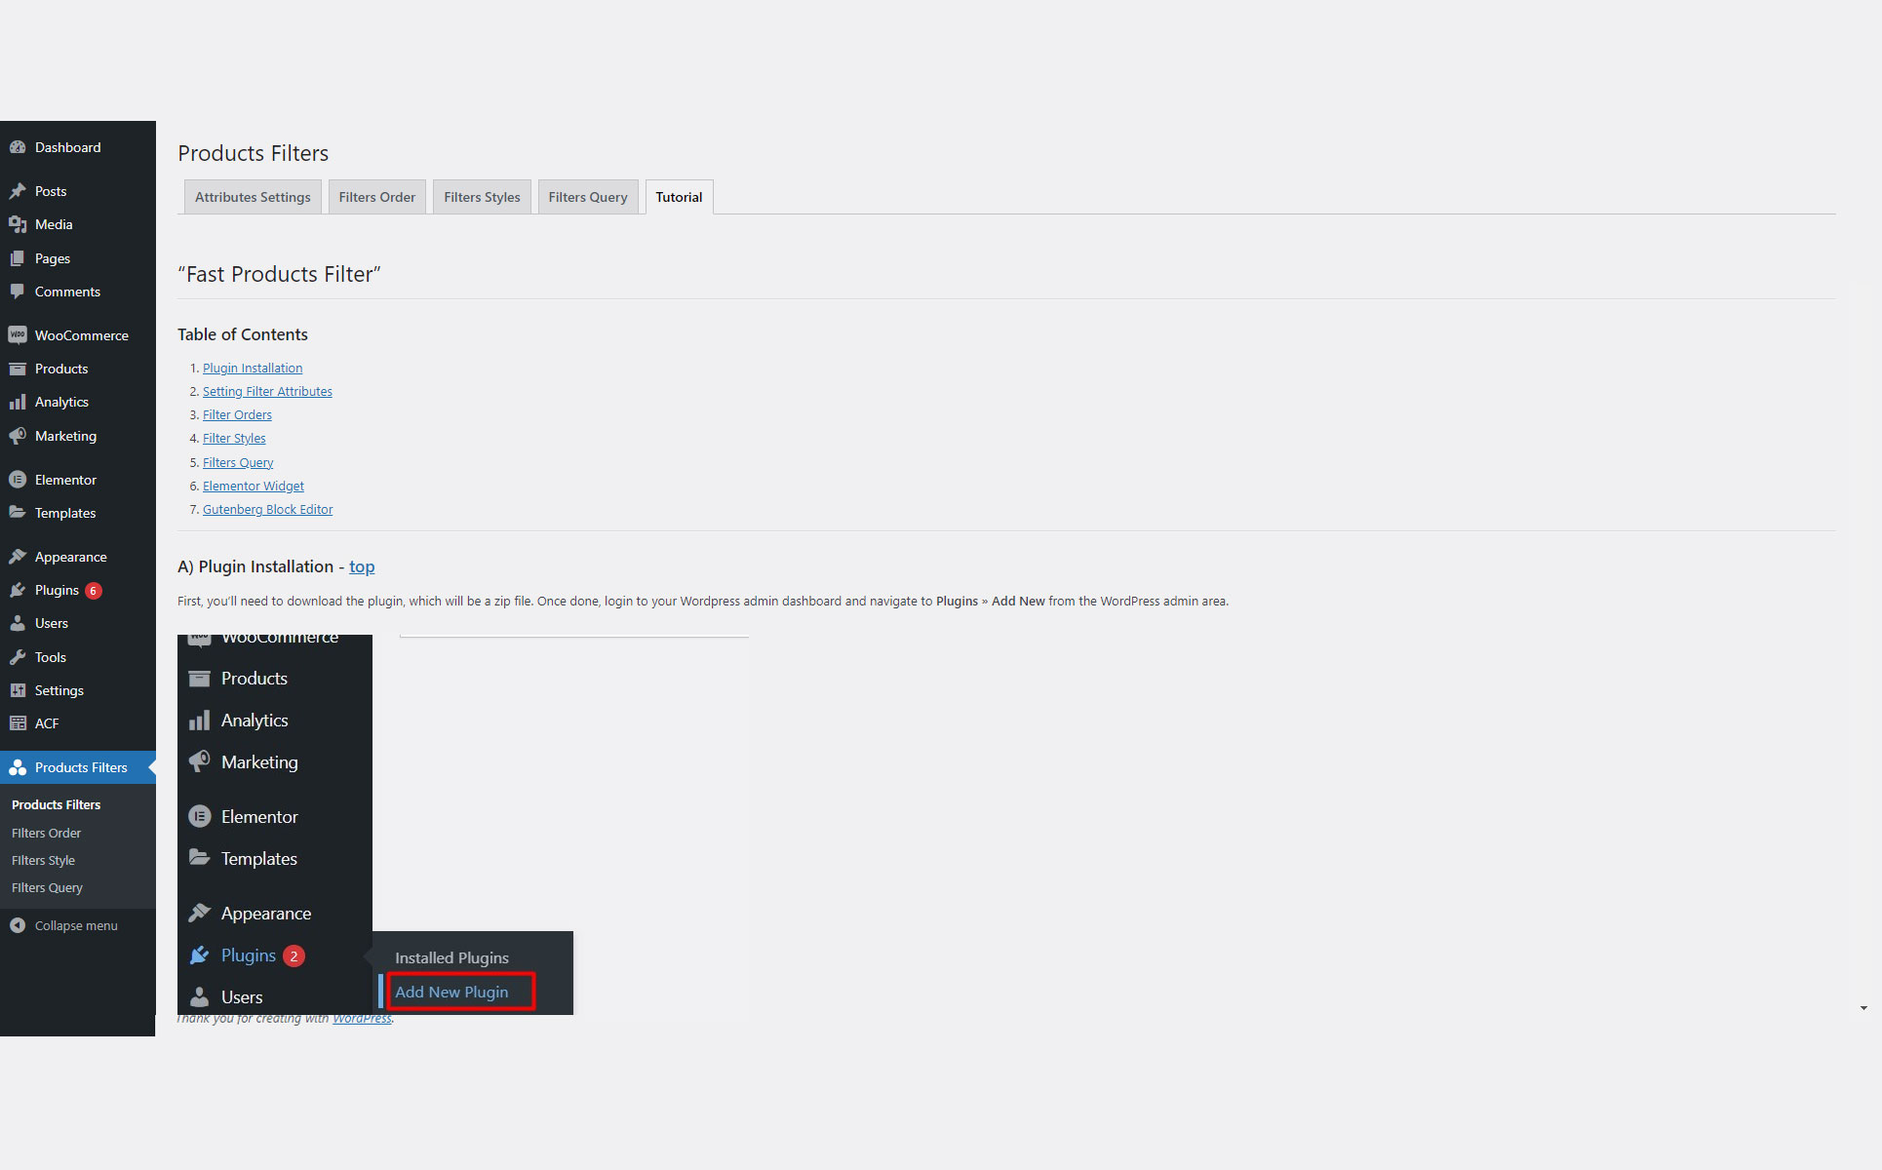Viewport: 1882px width, 1170px height.
Task: Click the Elementor circle icon in sidebar
Action: pyautogui.click(x=18, y=480)
